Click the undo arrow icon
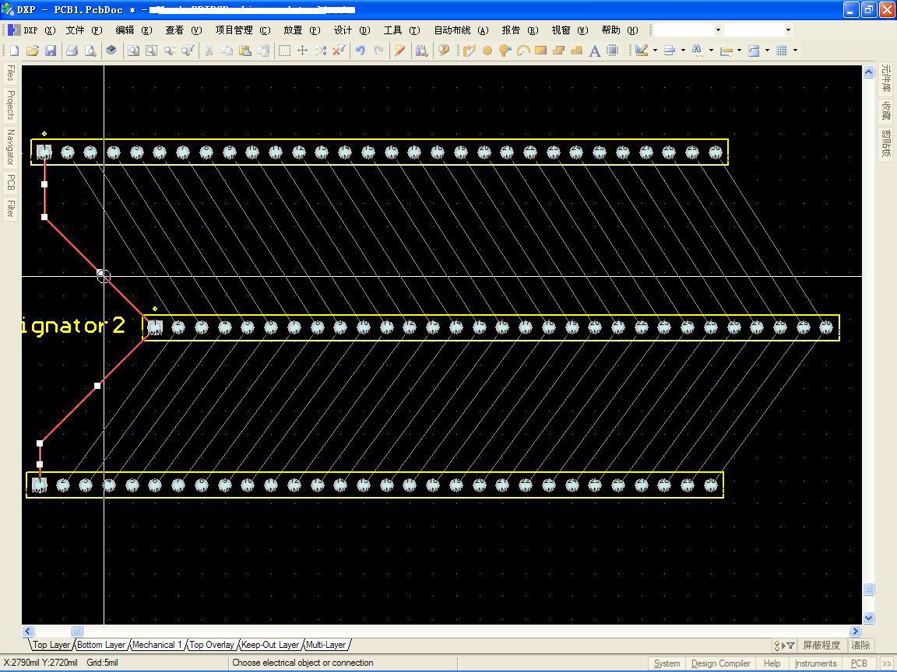 (361, 51)
